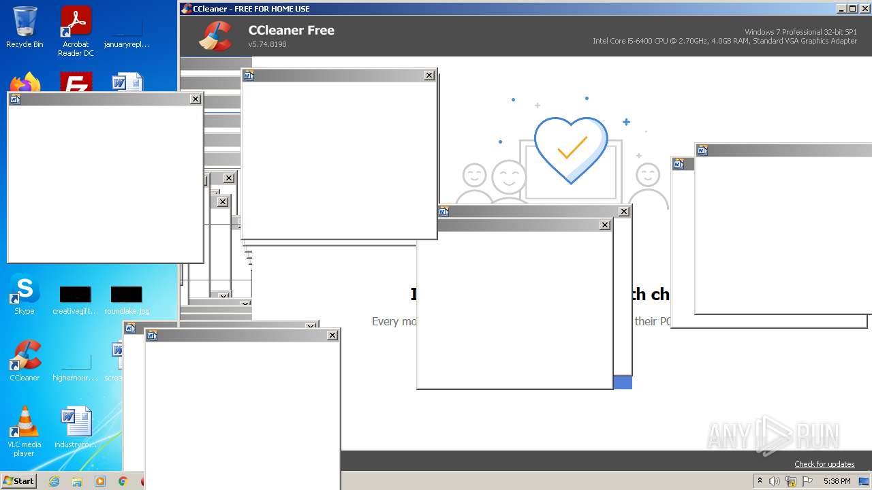Open the CCleaner title bar system menu icon

pos(186,8)
